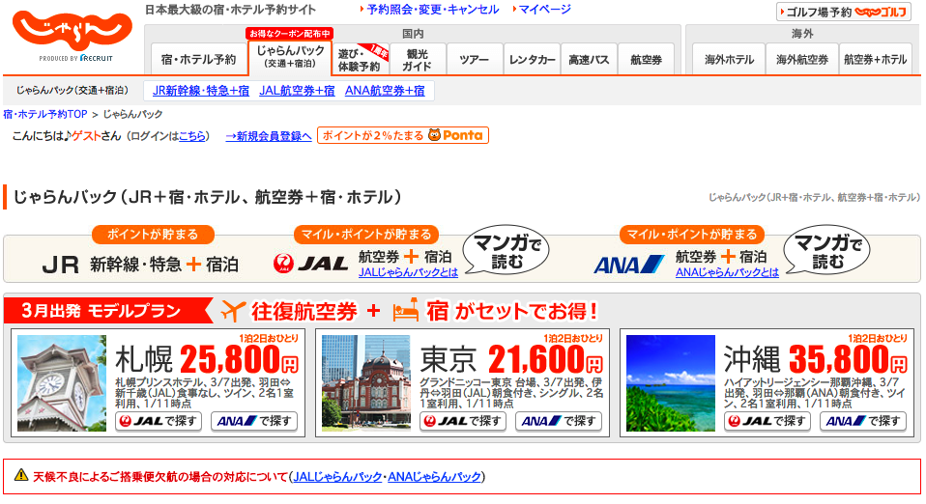Open the domestic 航空券 tab

tap(646, 60)
